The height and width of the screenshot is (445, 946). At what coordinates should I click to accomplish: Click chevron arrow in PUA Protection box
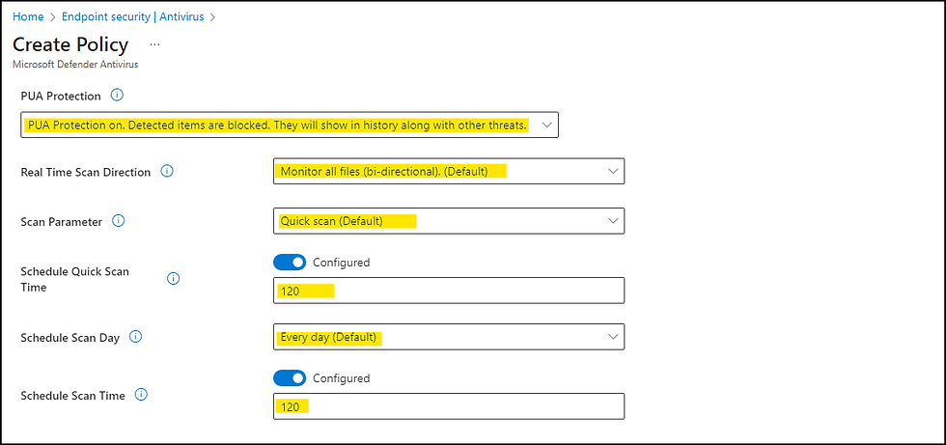click(546, 125)
